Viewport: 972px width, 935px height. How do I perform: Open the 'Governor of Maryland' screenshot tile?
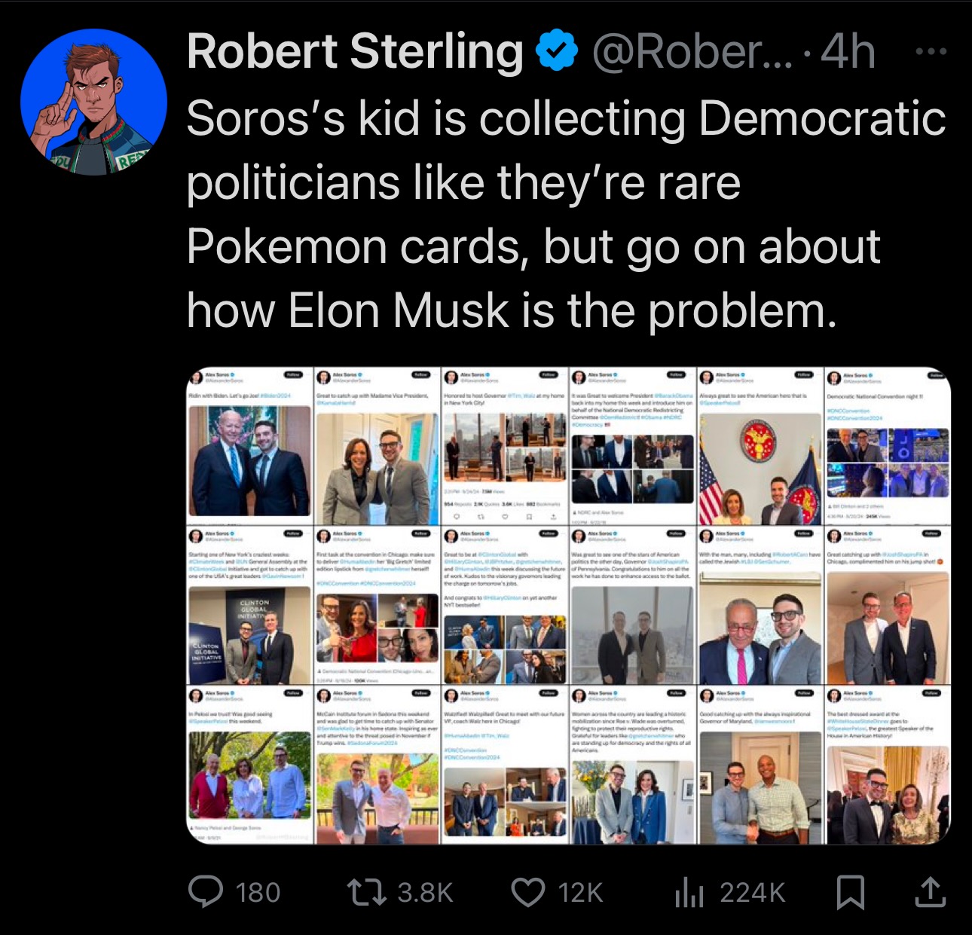coord(760,765)
